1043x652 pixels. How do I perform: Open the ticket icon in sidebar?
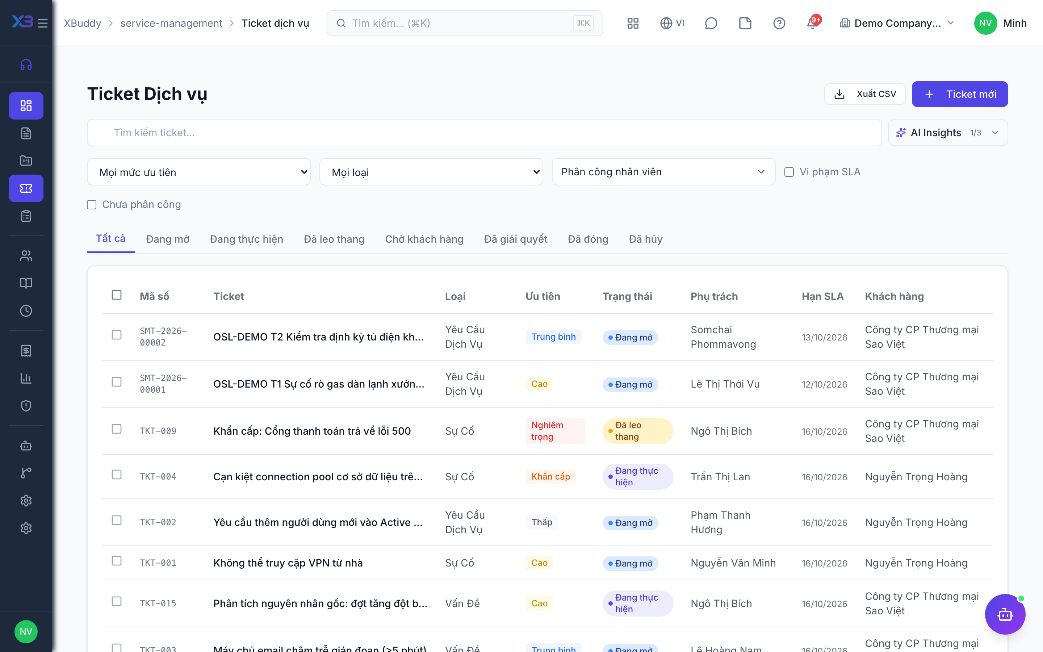26,188
